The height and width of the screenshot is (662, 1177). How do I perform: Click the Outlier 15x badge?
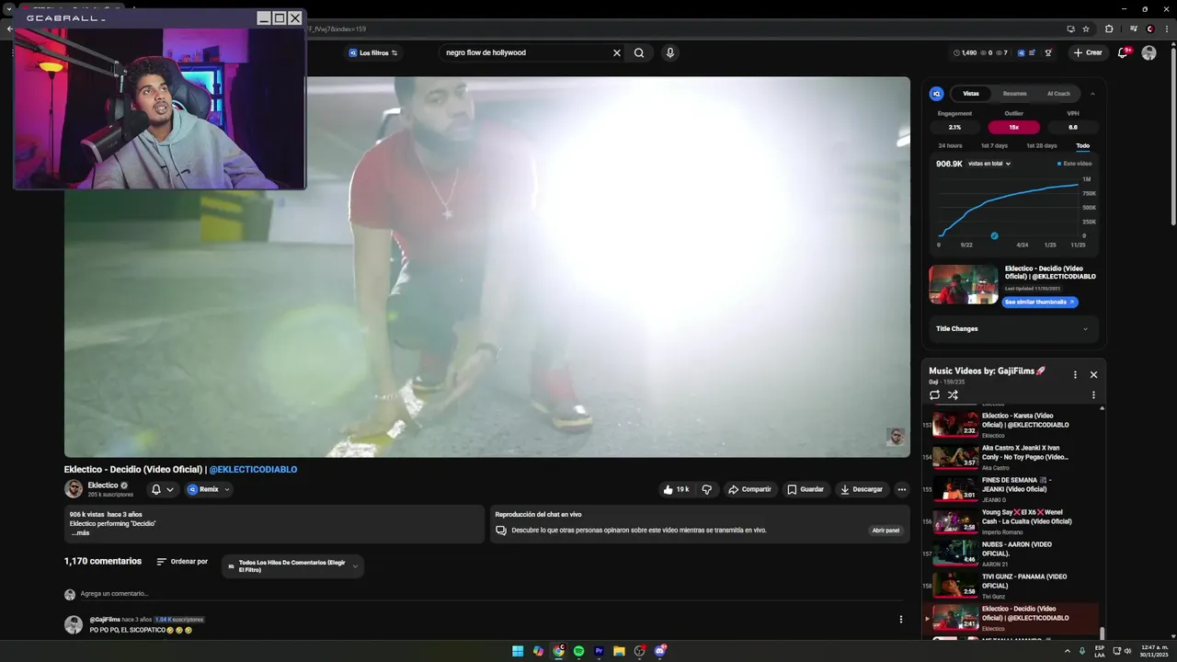pos(1013,127)
